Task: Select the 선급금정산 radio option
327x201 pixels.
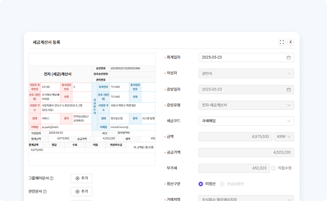Action: pyautogui.click(x=222, y=184)
